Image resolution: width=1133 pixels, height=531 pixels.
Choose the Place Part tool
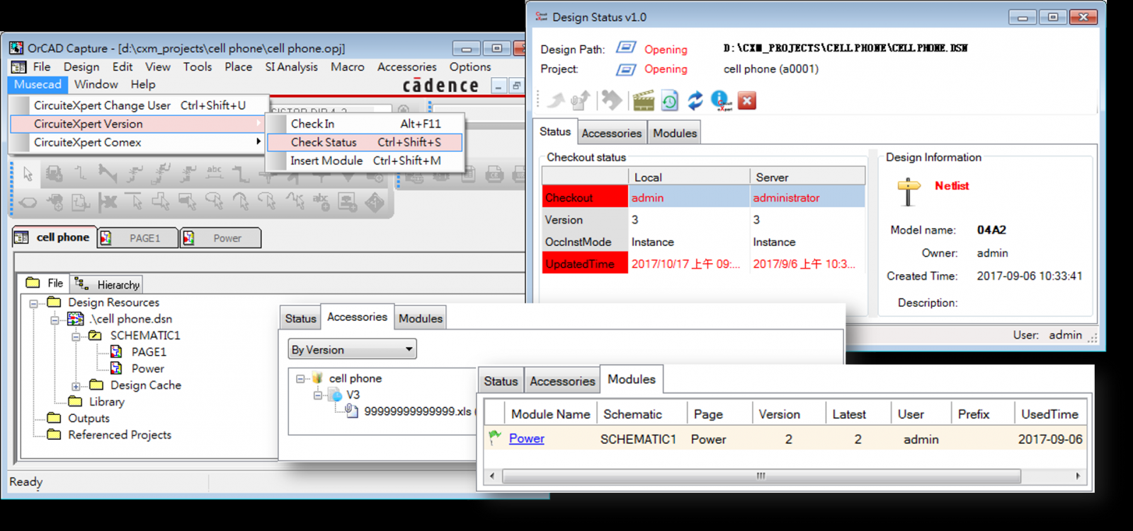pos(54,174)
